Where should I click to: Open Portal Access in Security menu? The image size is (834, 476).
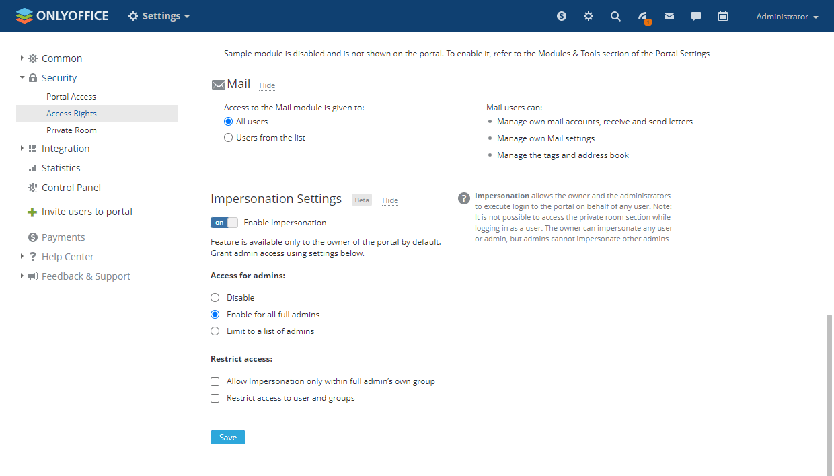(x=71, y=97)
